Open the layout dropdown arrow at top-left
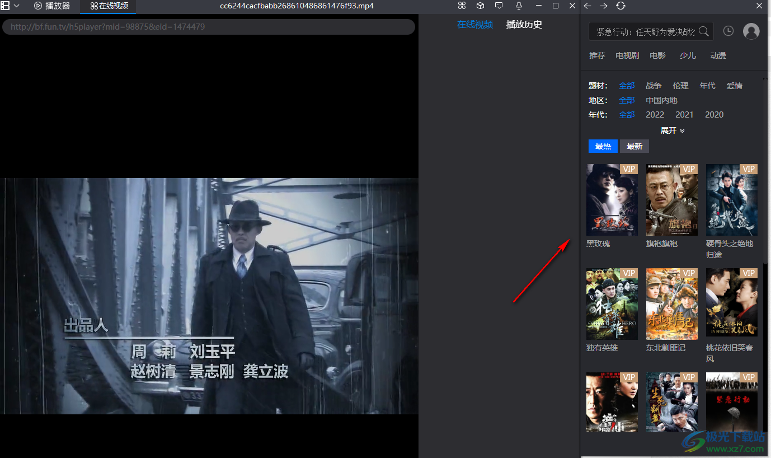This screenshot has height=458, width=771. 17,6
